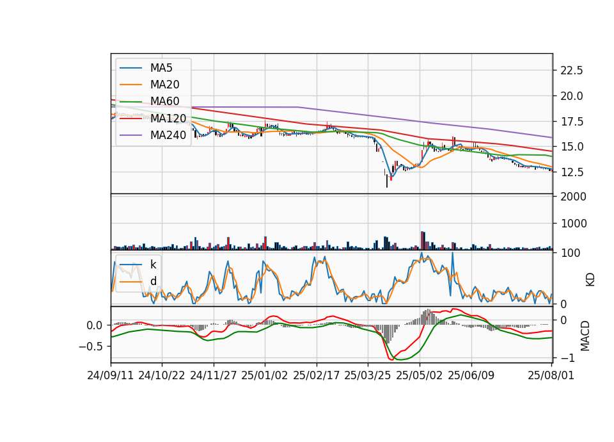Click the 25/08/01 date axis label

[551, 375]
